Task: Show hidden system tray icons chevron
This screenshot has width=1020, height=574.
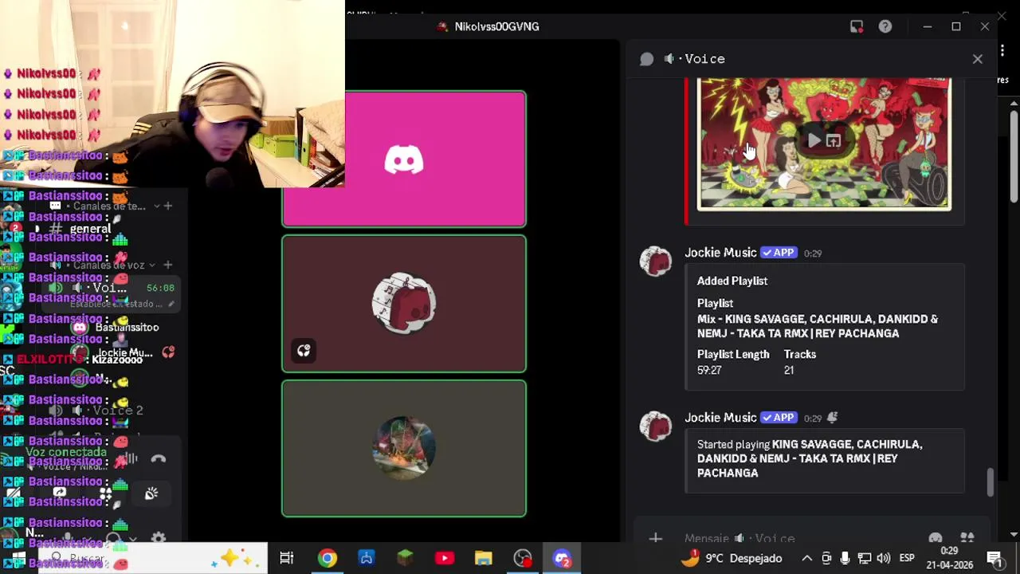Action: [806, 558]
